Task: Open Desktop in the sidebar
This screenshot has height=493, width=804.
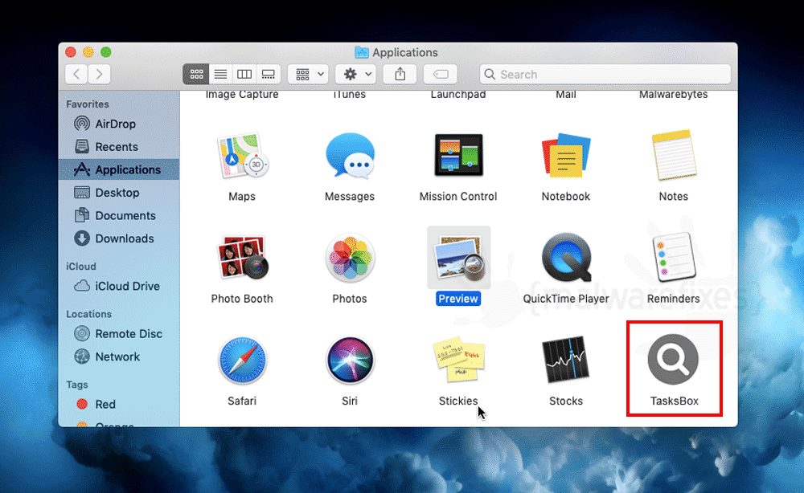Action: pos(119,193)
